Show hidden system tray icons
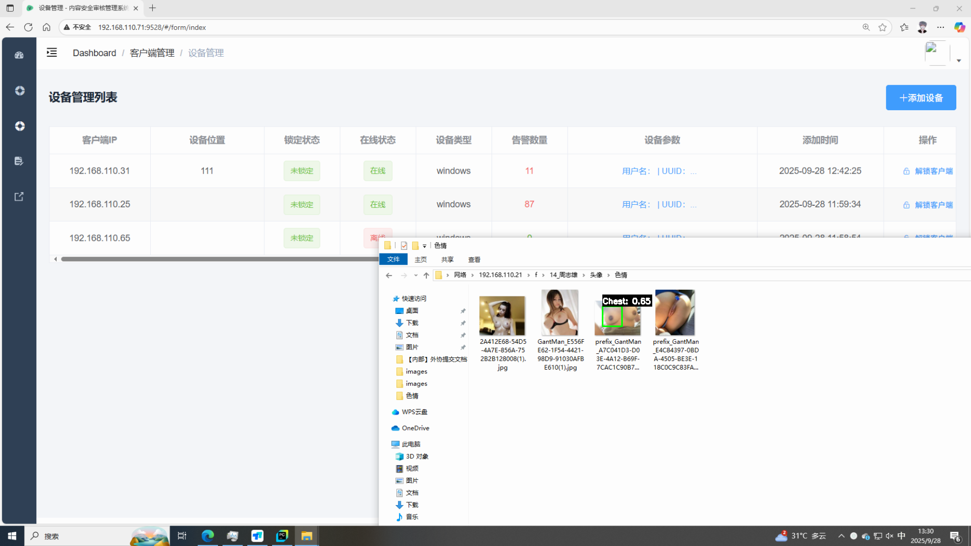Viewport: 971px width, 546px height. pyautogui.click(x=841, y=536)
